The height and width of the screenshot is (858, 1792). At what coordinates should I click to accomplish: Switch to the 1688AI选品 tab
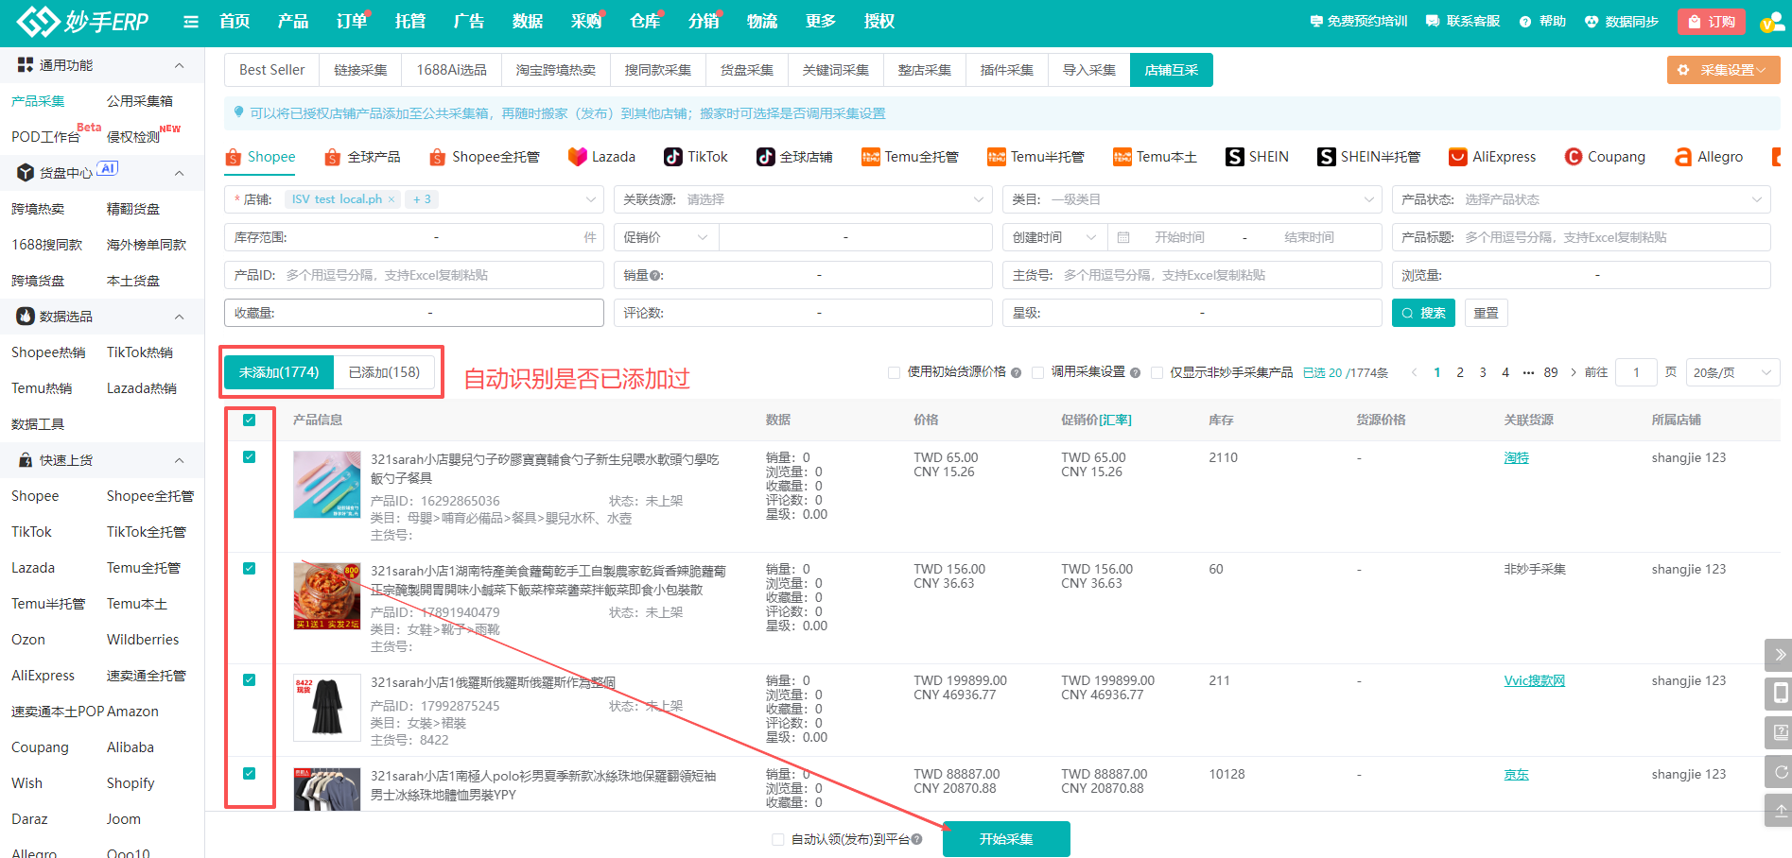click(x=451, y=70)
